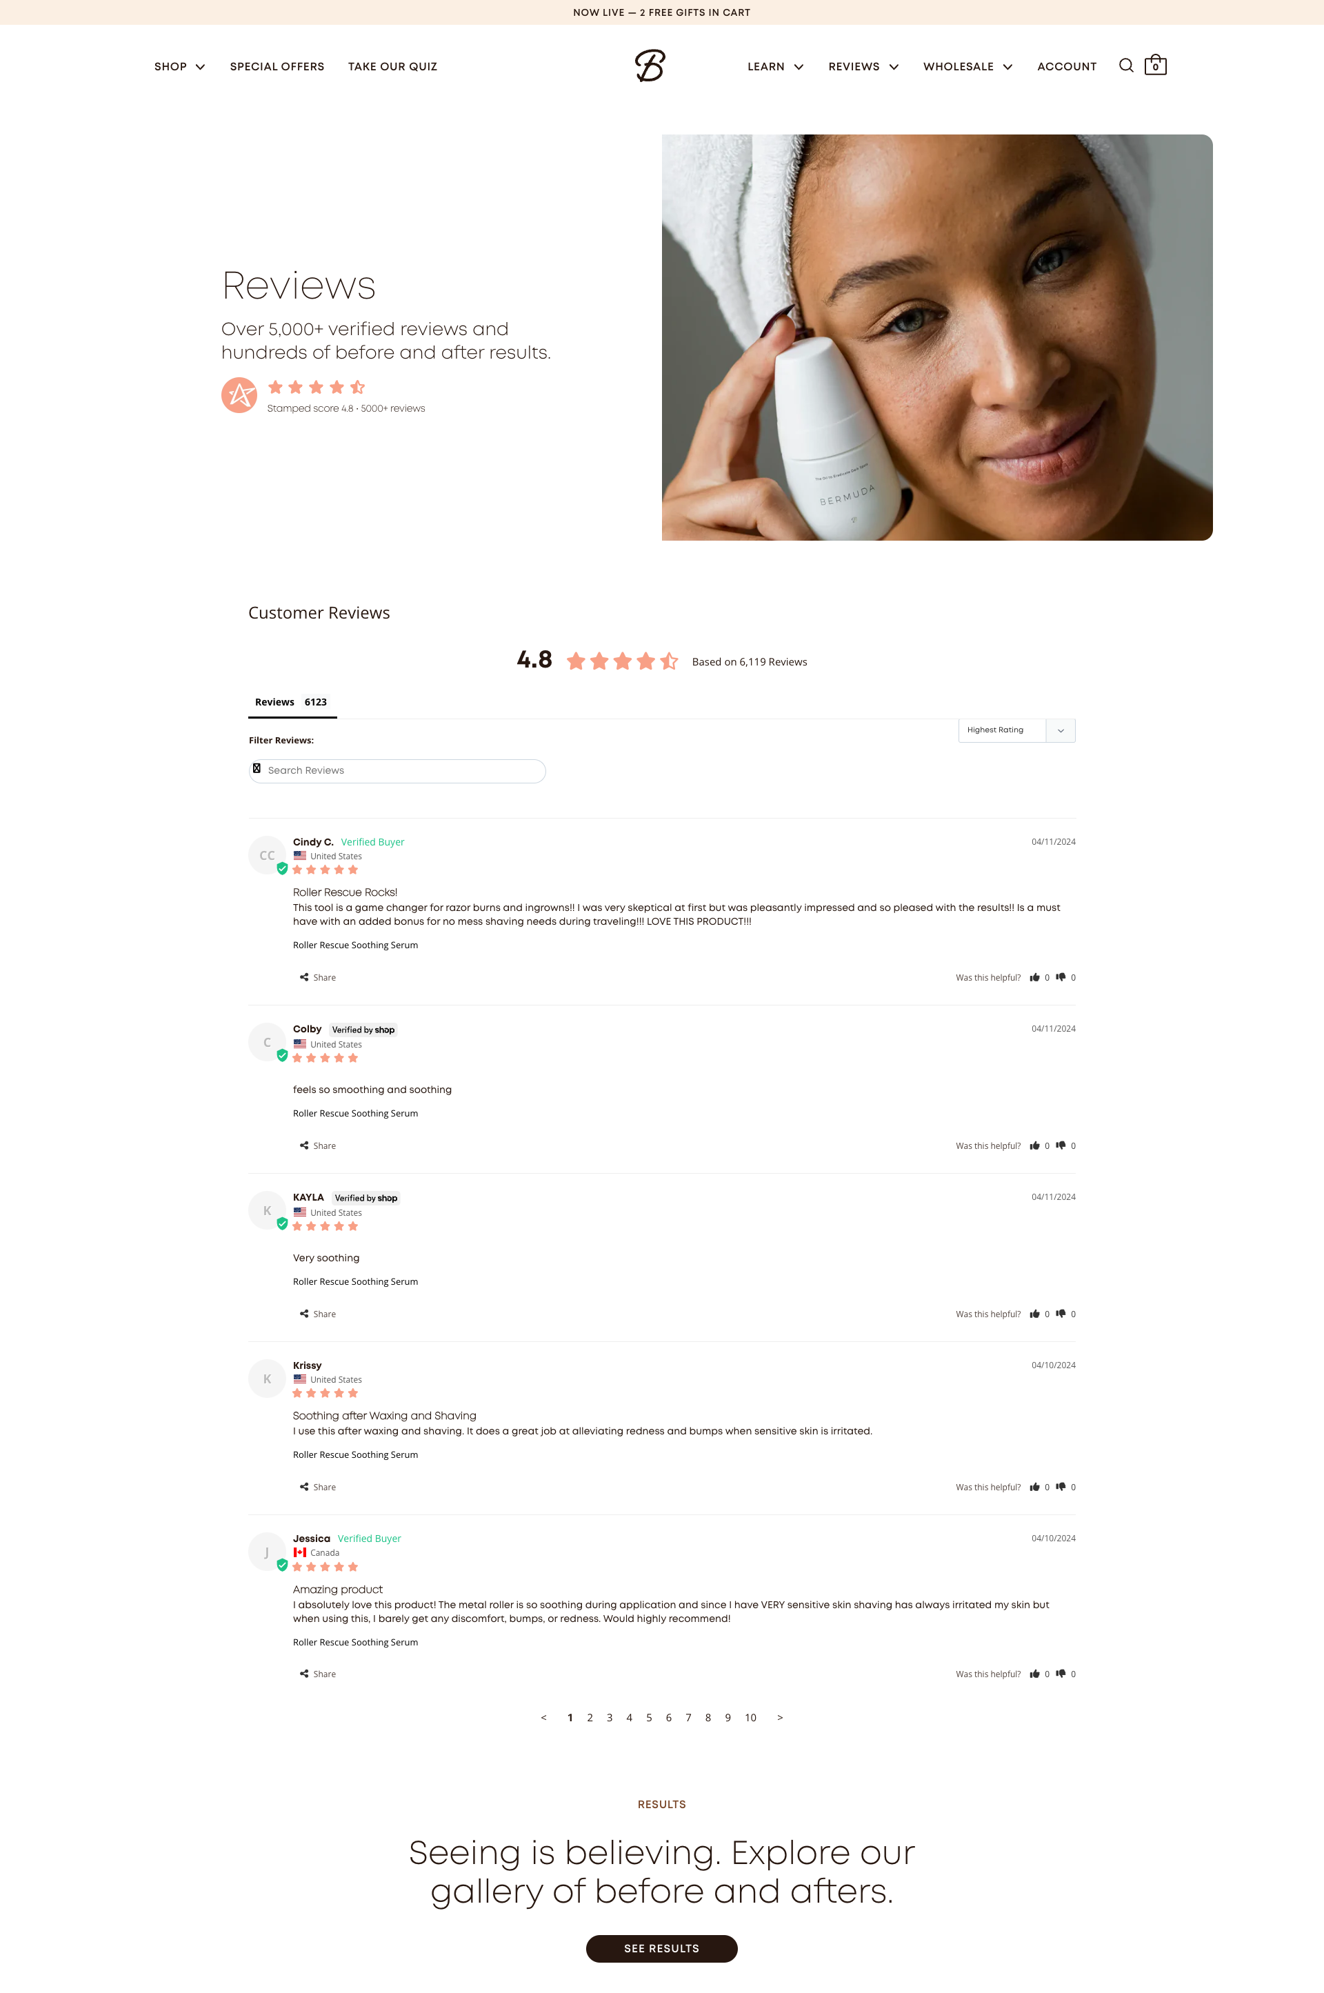1324x1993 pixels.
Task: Expand the SHOP menu dropdown
Action: pos(180,67)
